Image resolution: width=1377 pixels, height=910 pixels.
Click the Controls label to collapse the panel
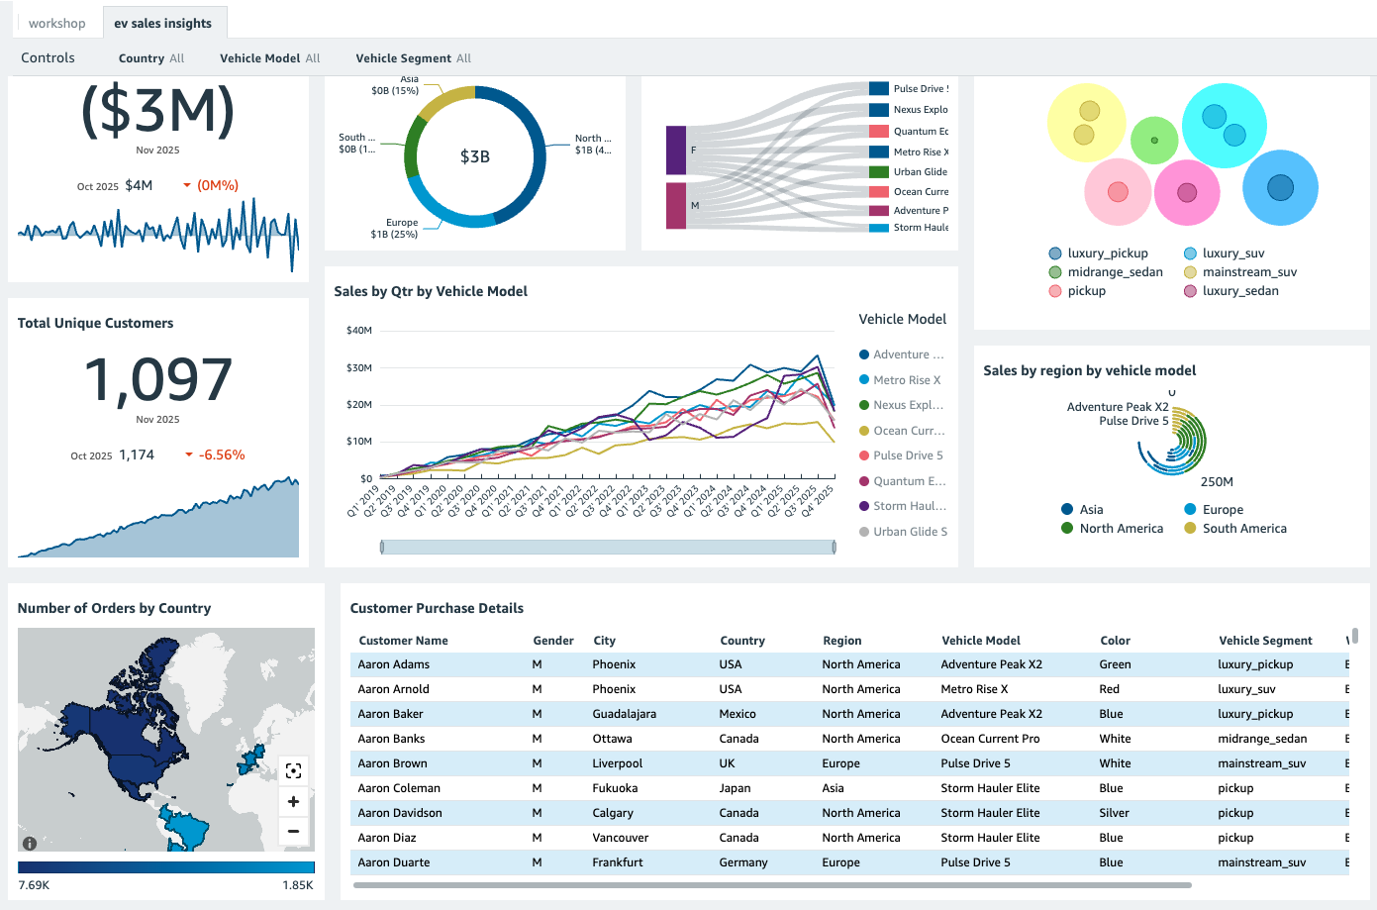47,57
